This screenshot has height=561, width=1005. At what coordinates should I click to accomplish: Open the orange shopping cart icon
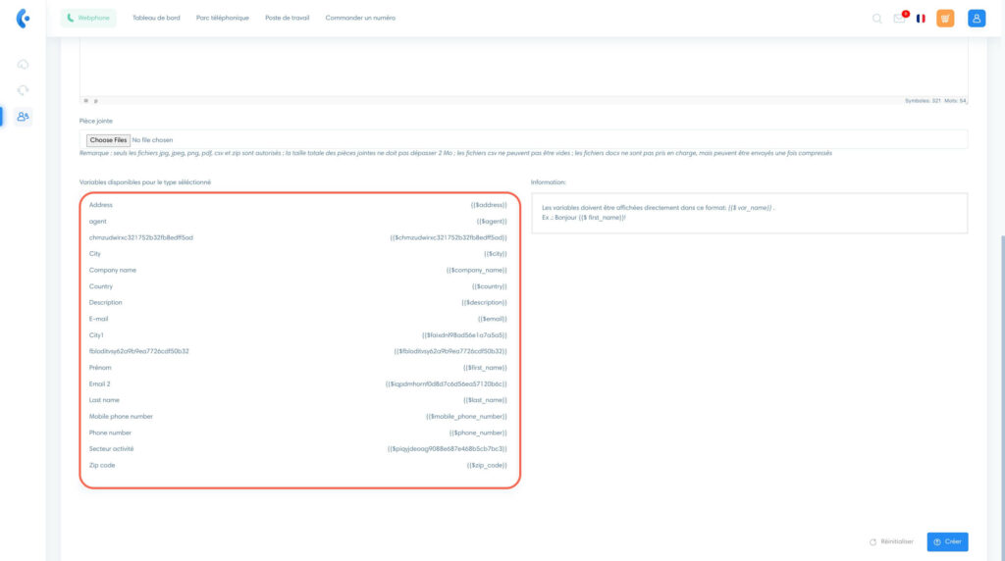point(945,18)
